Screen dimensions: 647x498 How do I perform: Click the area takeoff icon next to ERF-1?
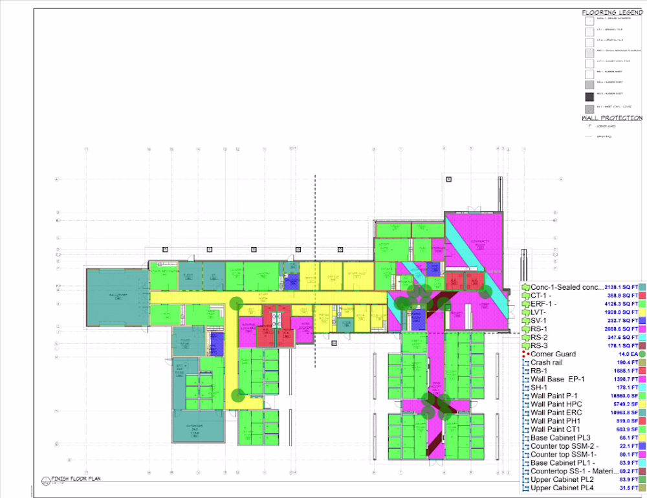coord(525,304)
